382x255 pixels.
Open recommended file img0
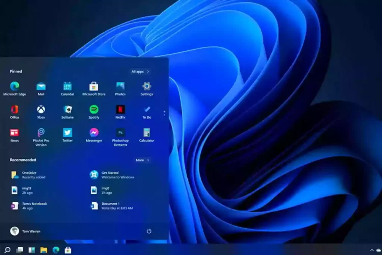pos(101,190)
